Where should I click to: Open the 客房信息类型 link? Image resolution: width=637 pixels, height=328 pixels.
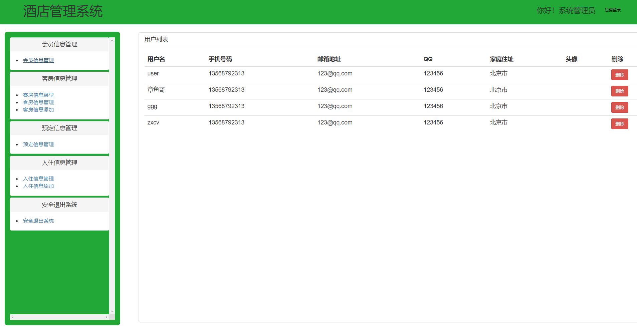[38, 95]
